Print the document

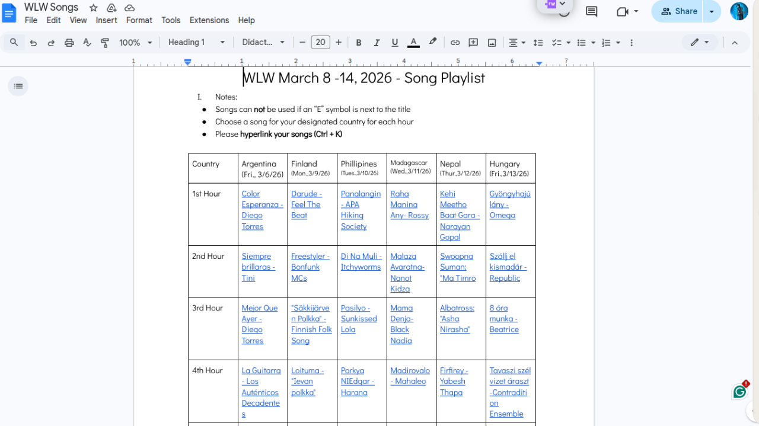tap(69, 43)
